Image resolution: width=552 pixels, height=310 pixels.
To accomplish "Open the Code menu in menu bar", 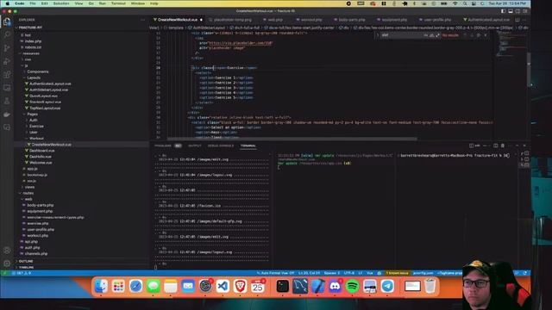I will pyautogui.click(x=20, y=3).
